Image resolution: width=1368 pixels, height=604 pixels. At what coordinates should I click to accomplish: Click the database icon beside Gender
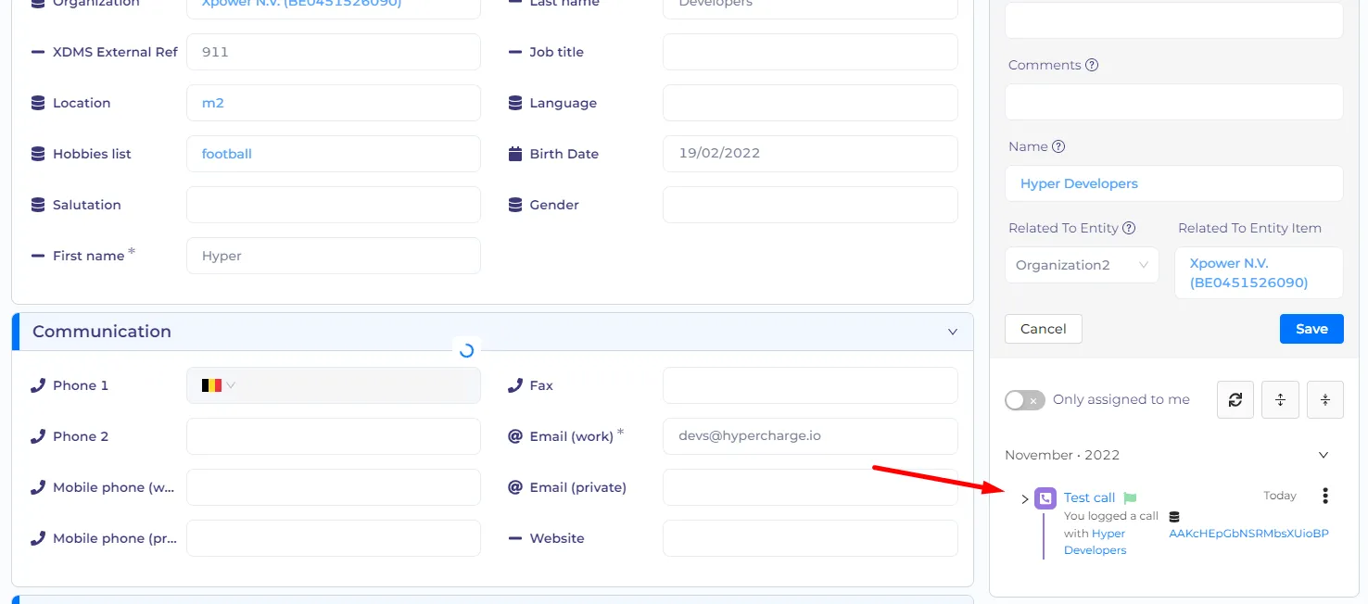point(515,205)
